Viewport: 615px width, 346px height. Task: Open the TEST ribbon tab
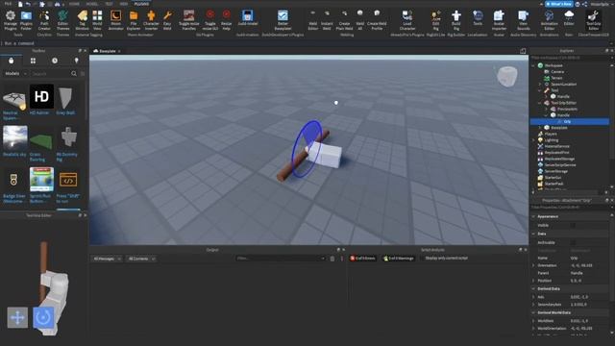tap(109, 4)
